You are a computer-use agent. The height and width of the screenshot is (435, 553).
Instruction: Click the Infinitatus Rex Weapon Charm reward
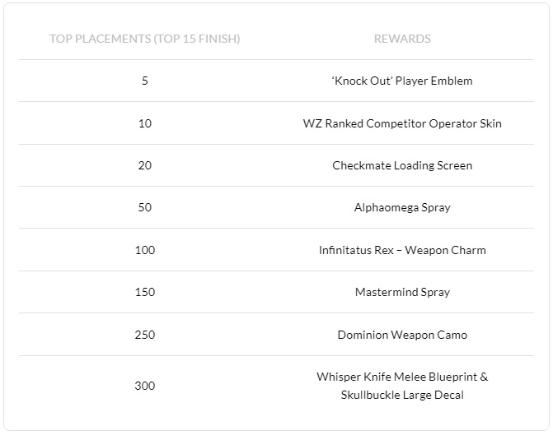tap(402, 250)
